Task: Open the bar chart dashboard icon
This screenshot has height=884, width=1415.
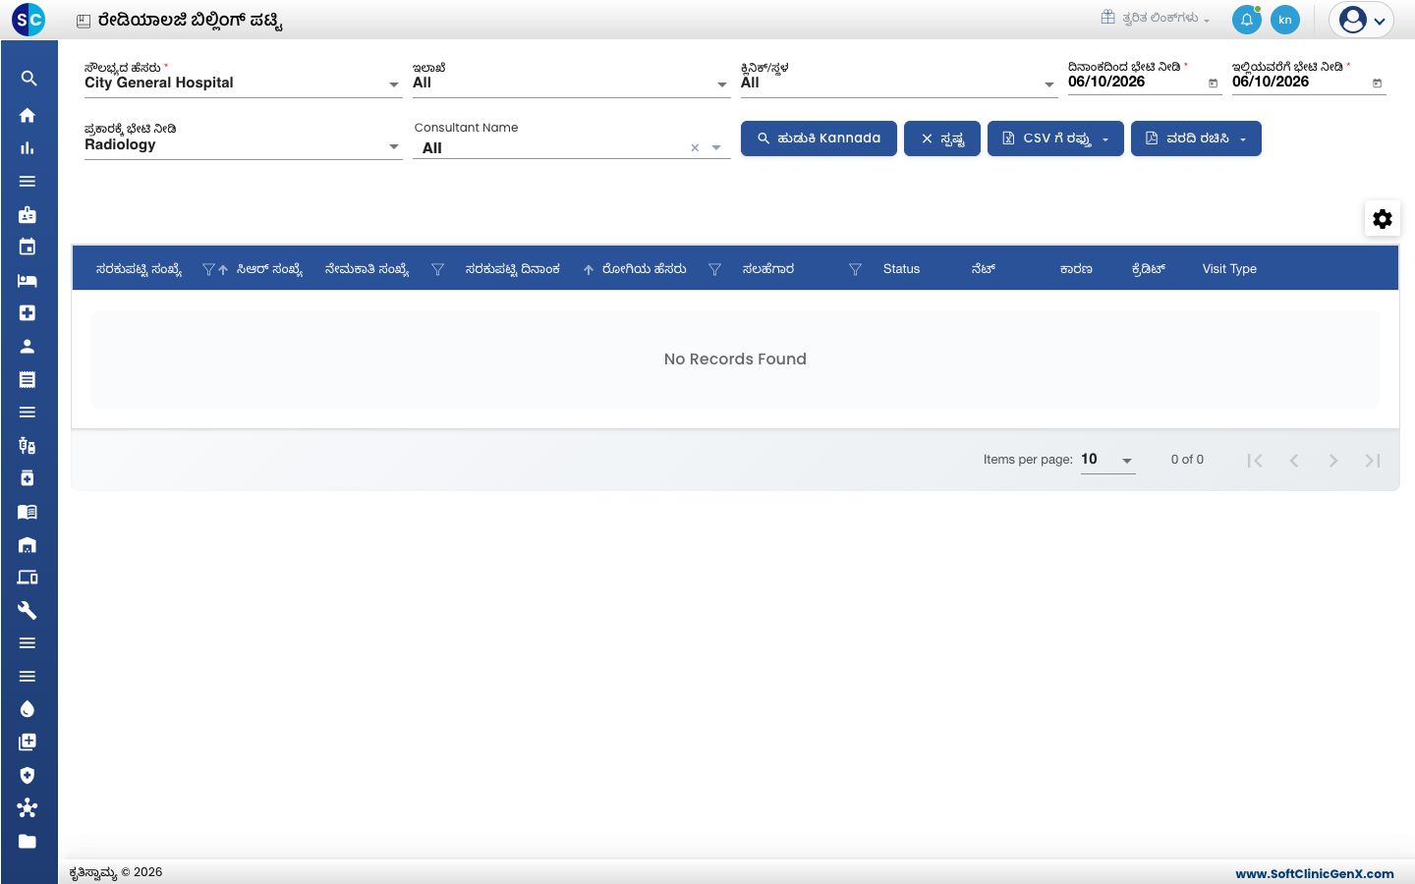Action: 28,148
